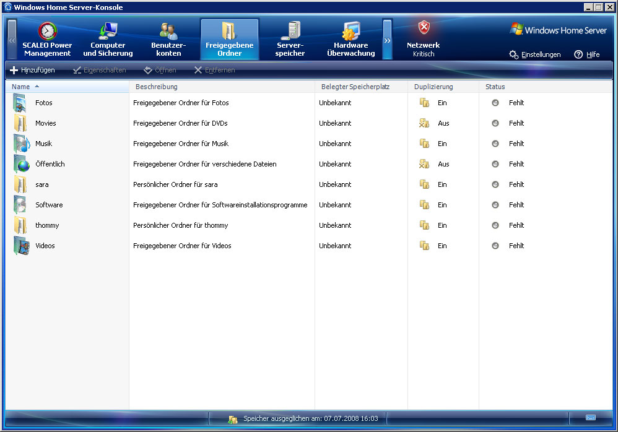Select 'Freigegebener Ordner für Softwareinstallationsprogramme' text
Viewport: 618px width, 432px height.
[x=220, y=205]
